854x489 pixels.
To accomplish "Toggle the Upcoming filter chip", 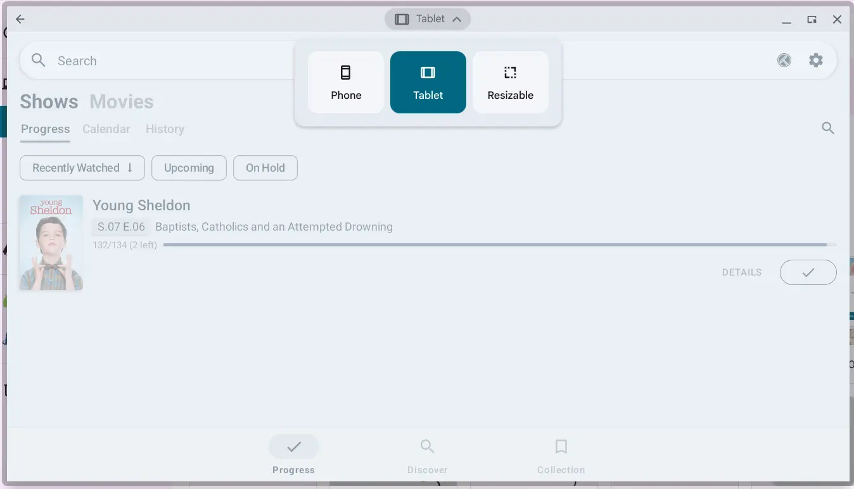I will pos(189,168).
